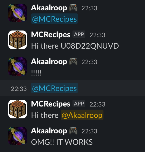The image size is (145, 152).
Task: Open the first @MCRecipes mention
Action: pos(54,19)
